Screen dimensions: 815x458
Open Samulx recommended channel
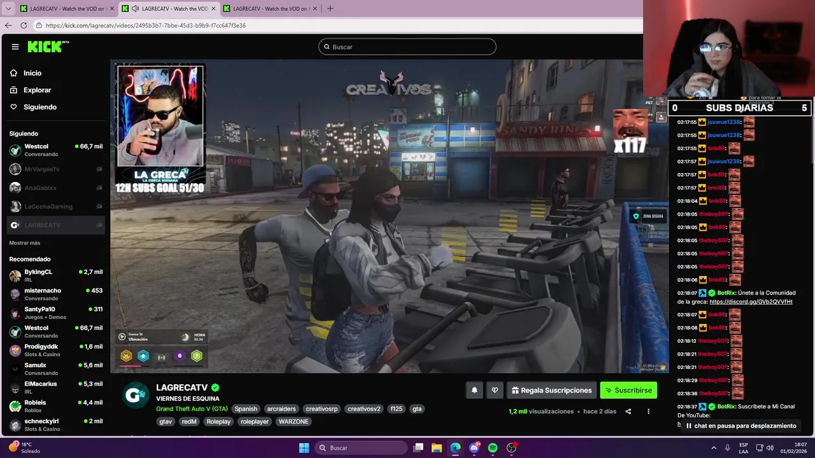coord(56,368)
